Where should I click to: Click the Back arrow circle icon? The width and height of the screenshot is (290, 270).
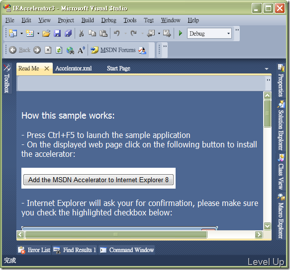tap(13, 50)
